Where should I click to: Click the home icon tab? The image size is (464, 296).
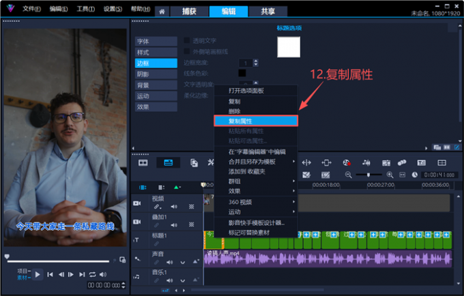162,12
